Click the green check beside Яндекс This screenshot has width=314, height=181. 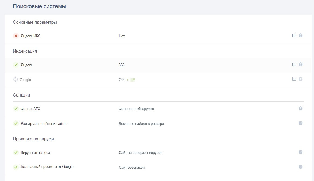16,65
